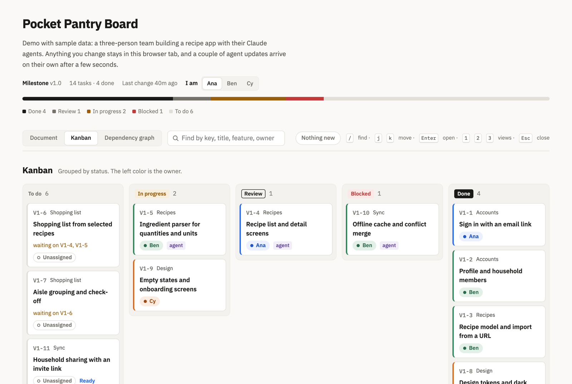
Task: Click the In progress column header label
Action: 152,194
